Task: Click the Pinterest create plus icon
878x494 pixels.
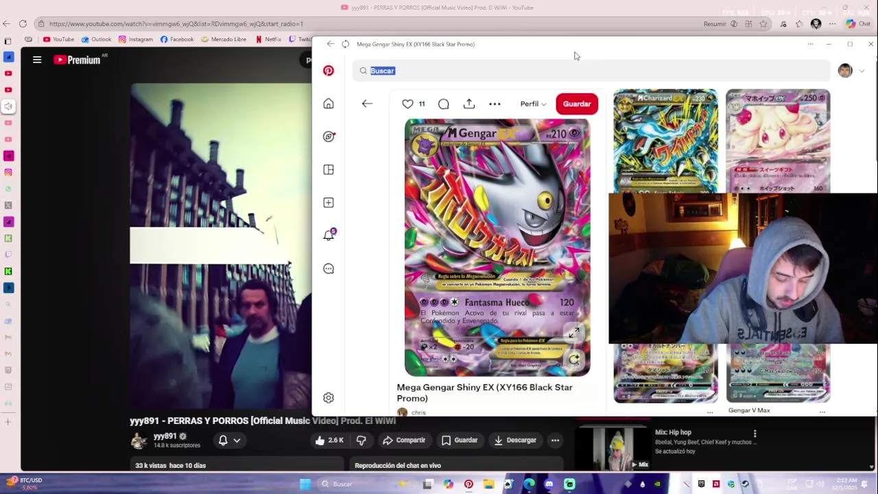Action: [x=329, y=202]
